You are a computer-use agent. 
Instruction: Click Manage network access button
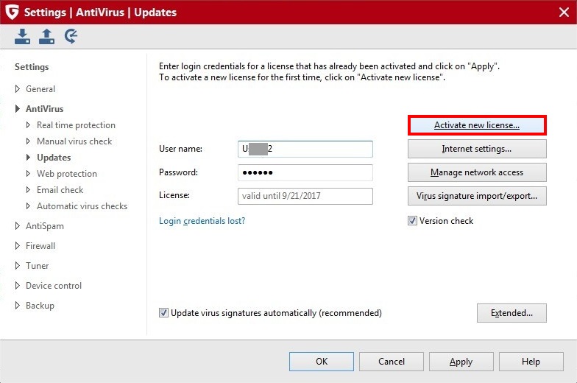coord(477,172)
